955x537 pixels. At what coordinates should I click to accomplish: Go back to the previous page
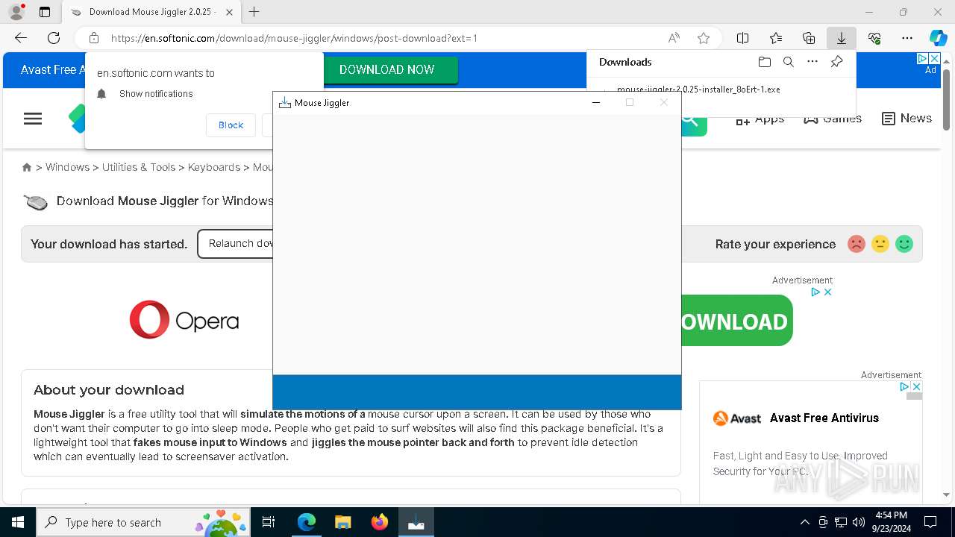[x=21, y=38]
